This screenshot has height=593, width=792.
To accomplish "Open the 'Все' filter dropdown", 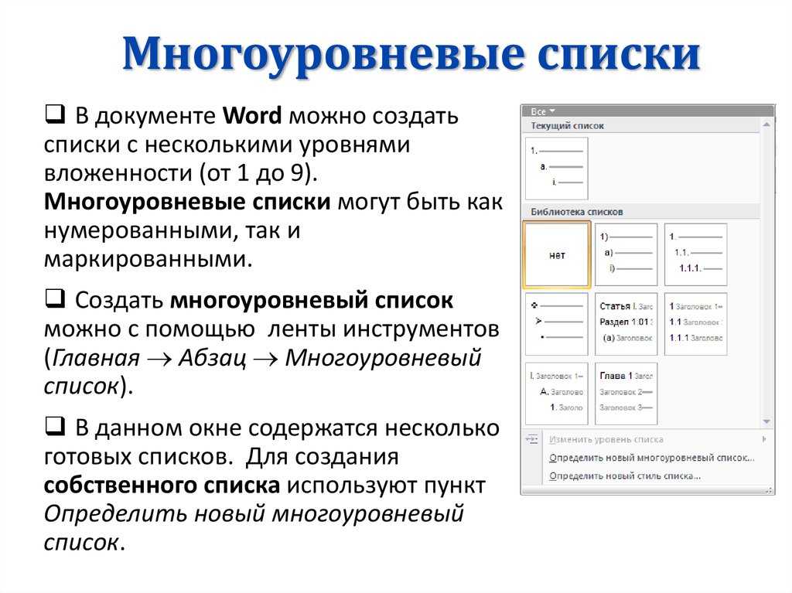I will tap(542, 111).
